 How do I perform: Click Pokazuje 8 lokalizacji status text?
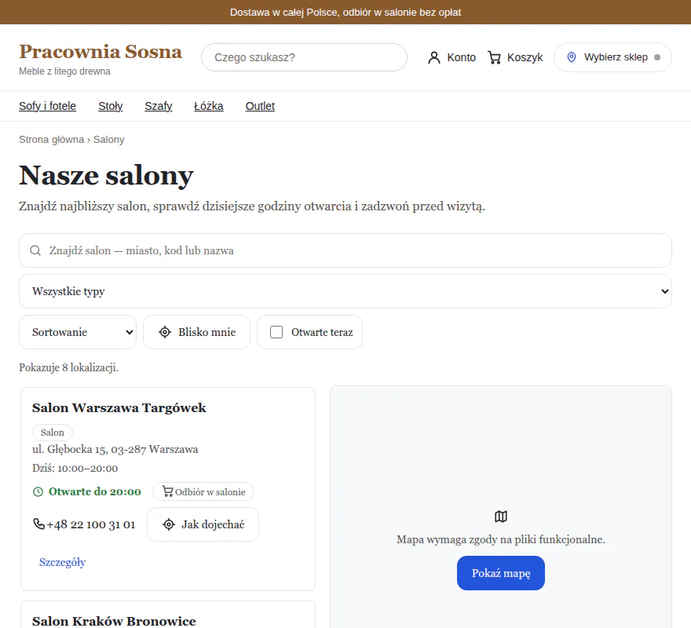tap(69, 367)
